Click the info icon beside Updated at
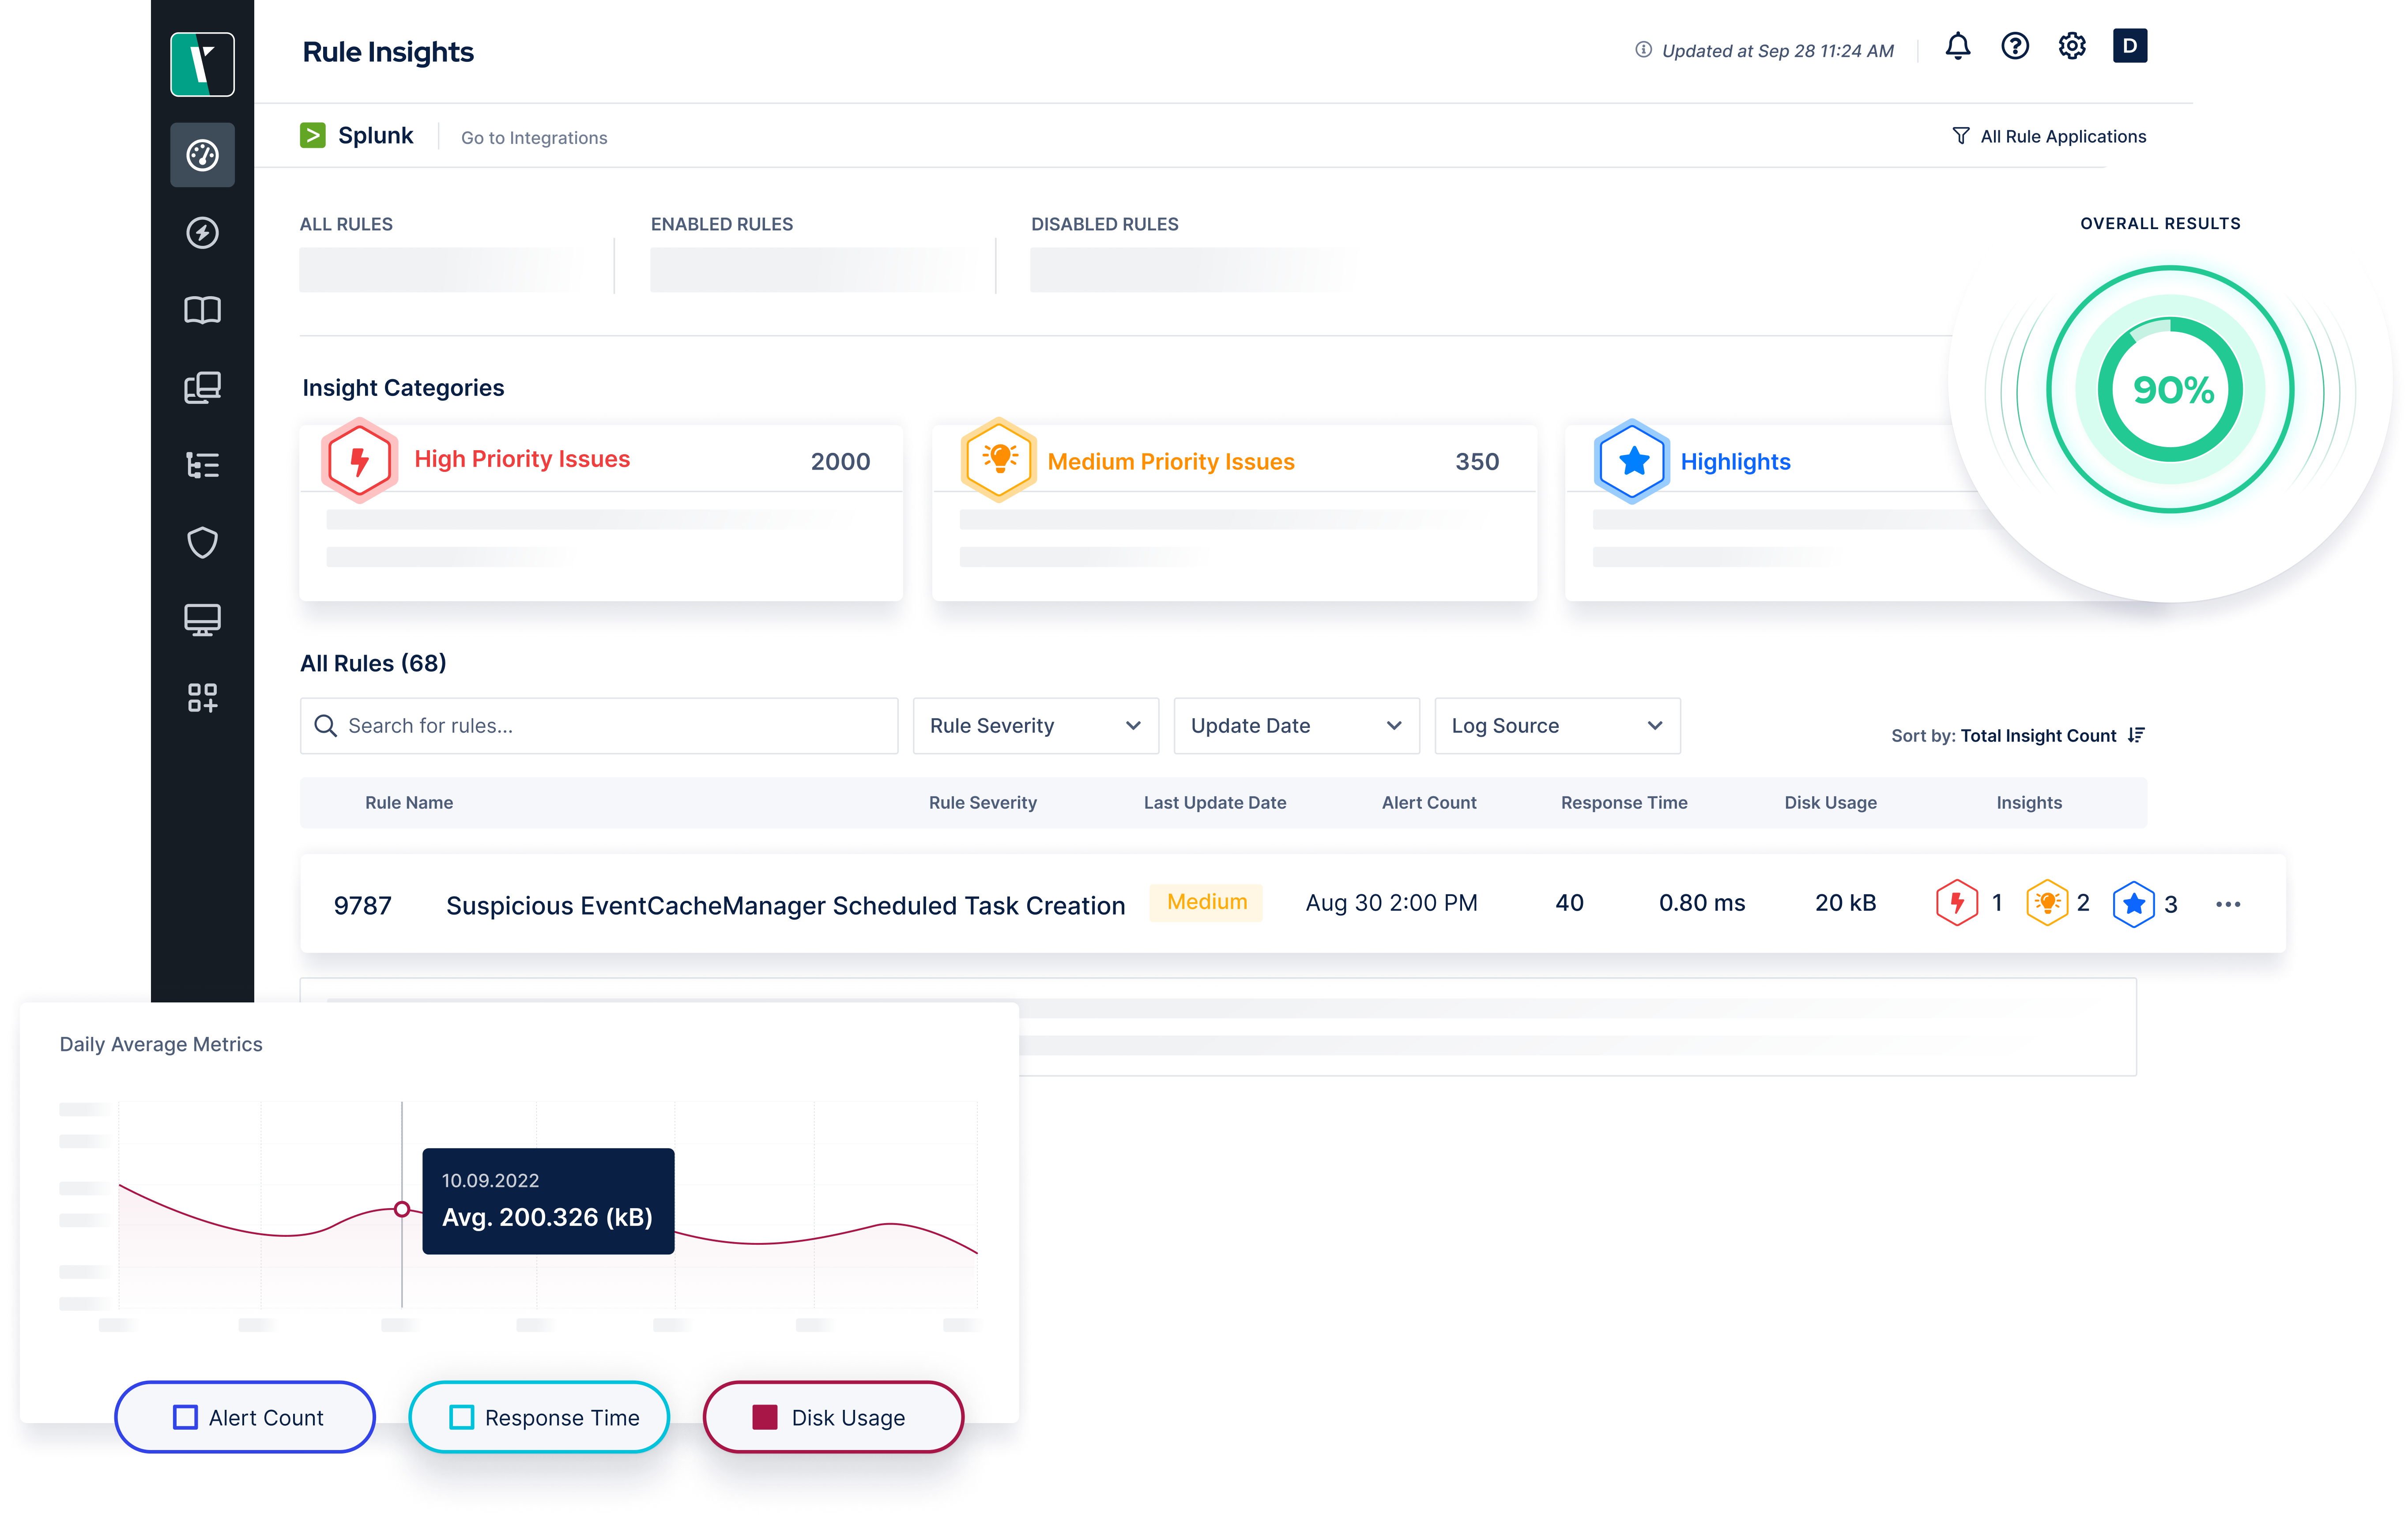 click(x=1643, y=50)
